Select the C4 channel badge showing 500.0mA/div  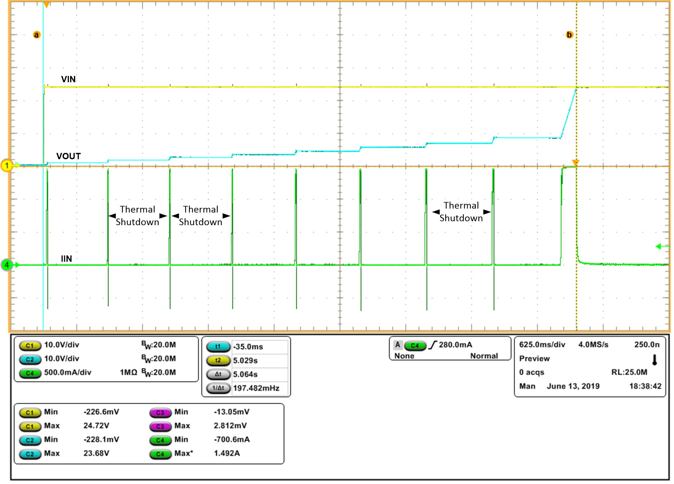click(x=30, y=373)
